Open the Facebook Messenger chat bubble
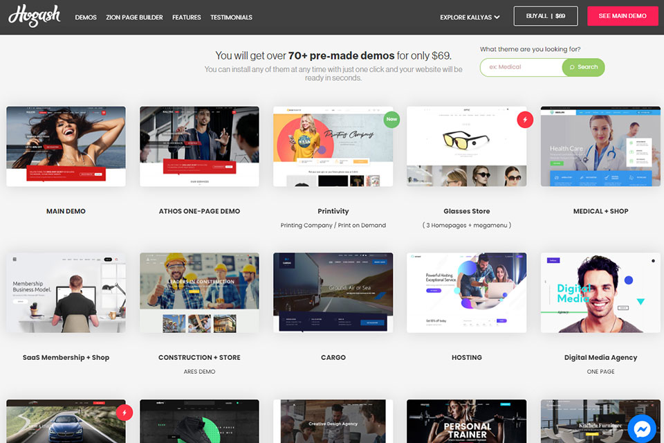This screenshot has height=443, width=664. coord(642,429)
